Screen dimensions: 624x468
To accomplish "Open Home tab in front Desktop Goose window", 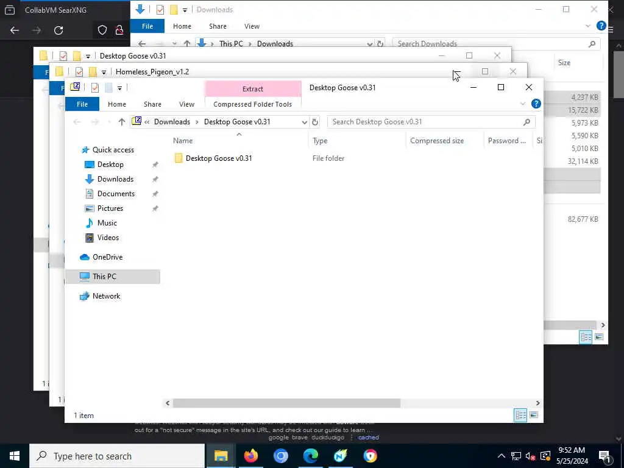I will point(116,104).
